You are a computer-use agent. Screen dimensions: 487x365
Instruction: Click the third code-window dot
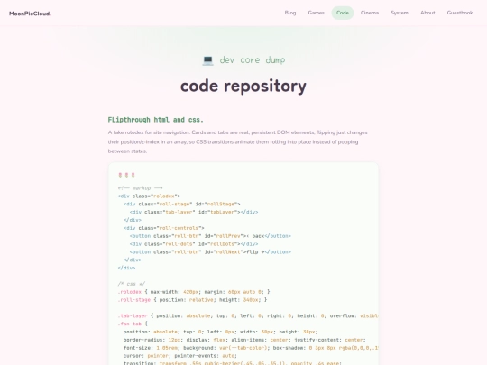point(133,175)
